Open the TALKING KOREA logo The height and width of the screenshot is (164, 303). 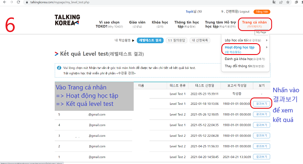tap(67, 20)
